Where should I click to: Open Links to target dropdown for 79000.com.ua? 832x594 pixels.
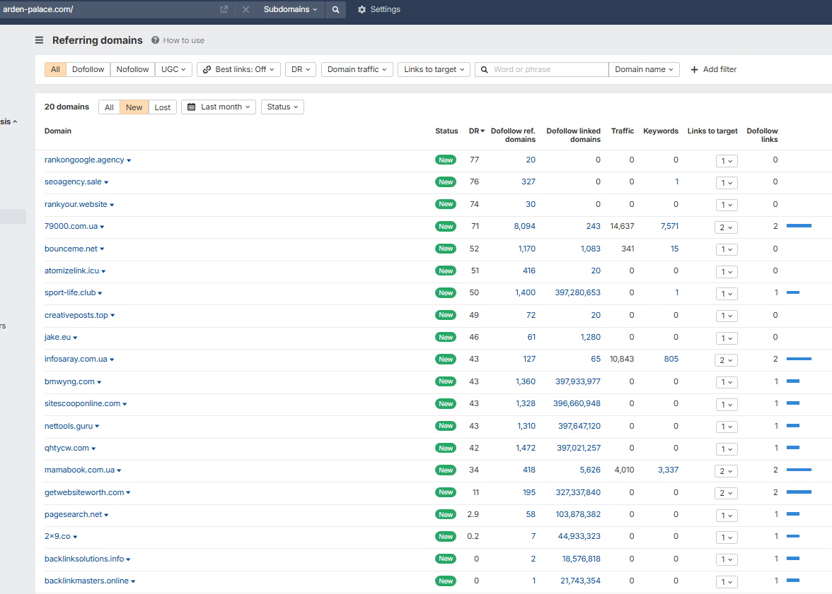click(x=726, y=227)
